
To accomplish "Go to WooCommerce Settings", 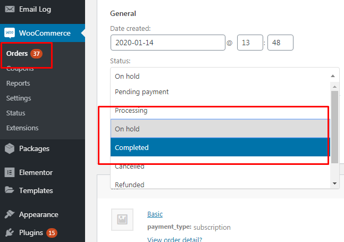I will [19, 98].
